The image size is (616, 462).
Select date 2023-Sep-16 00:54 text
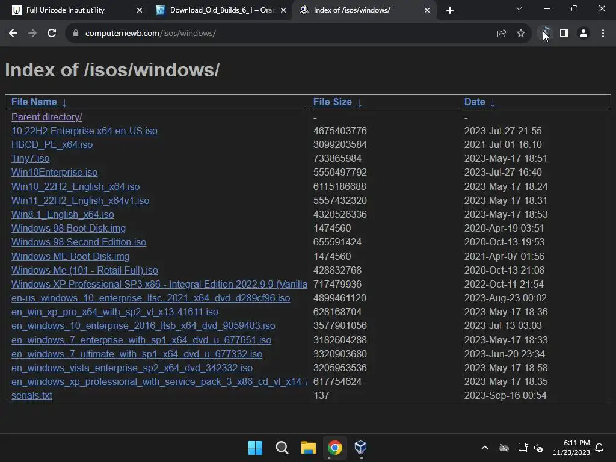[505, 396]
